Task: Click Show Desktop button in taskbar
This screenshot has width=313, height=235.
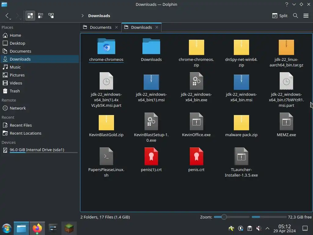Action: 305,228
